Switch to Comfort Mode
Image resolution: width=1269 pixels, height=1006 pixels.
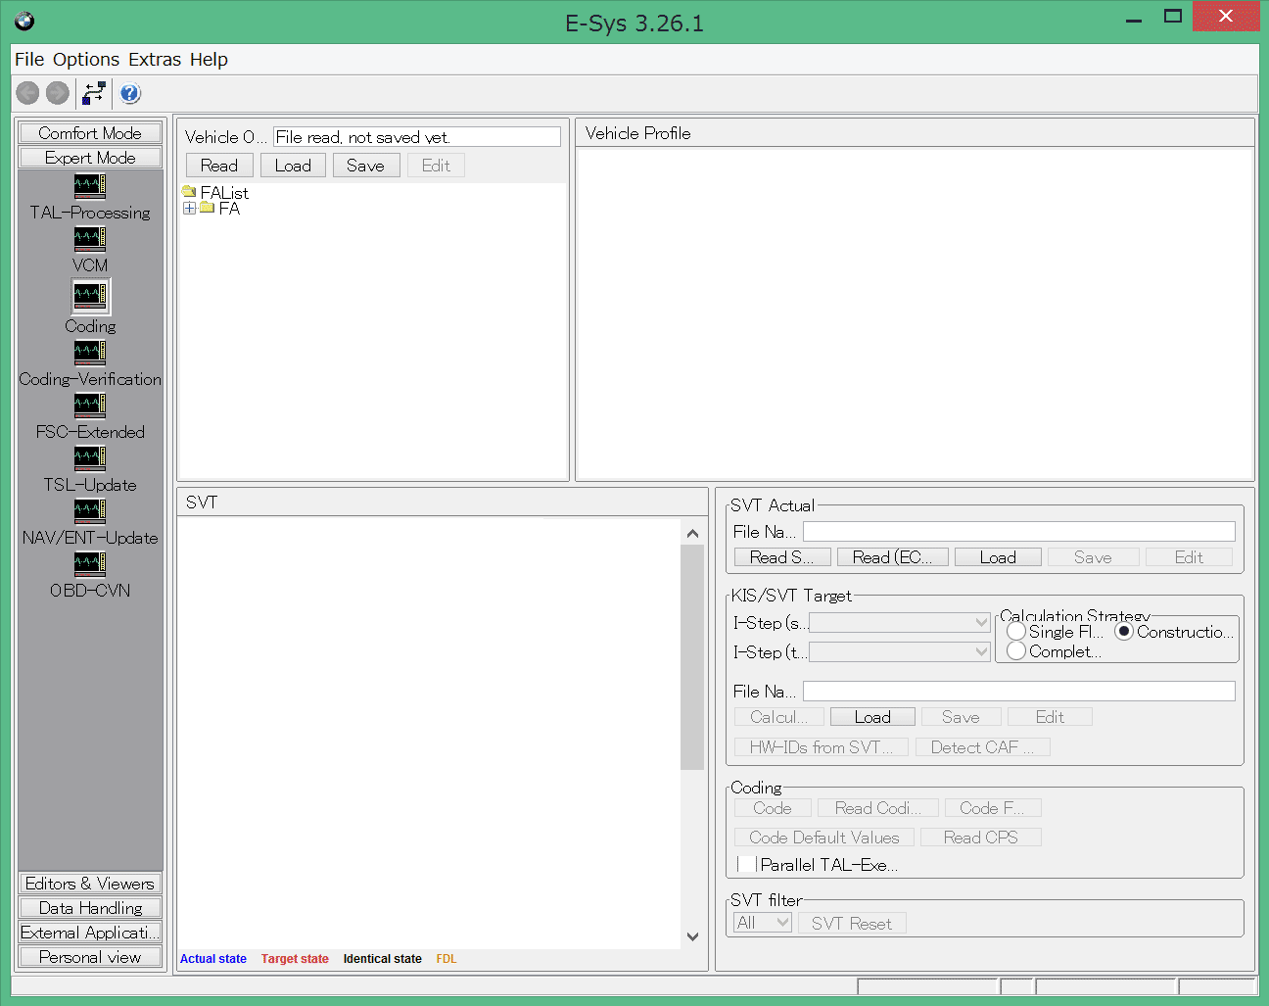90,133
